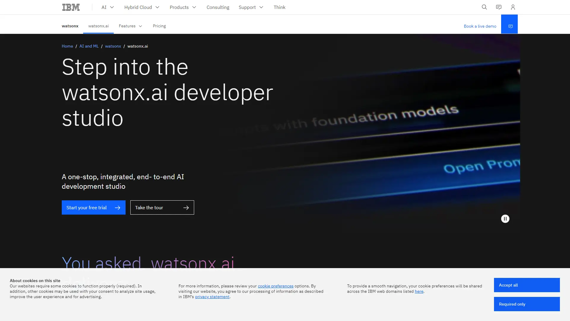The height and width of the screenshot is (321, 570).
Task: Switch to the Pricing tab
Action: point(159,26)
